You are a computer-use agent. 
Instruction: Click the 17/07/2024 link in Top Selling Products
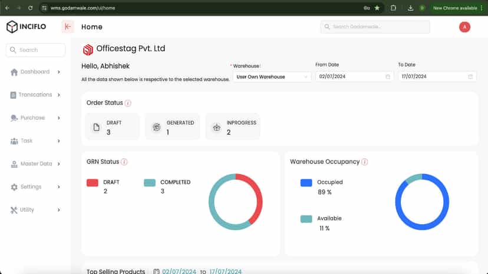(x=225, y=272)
